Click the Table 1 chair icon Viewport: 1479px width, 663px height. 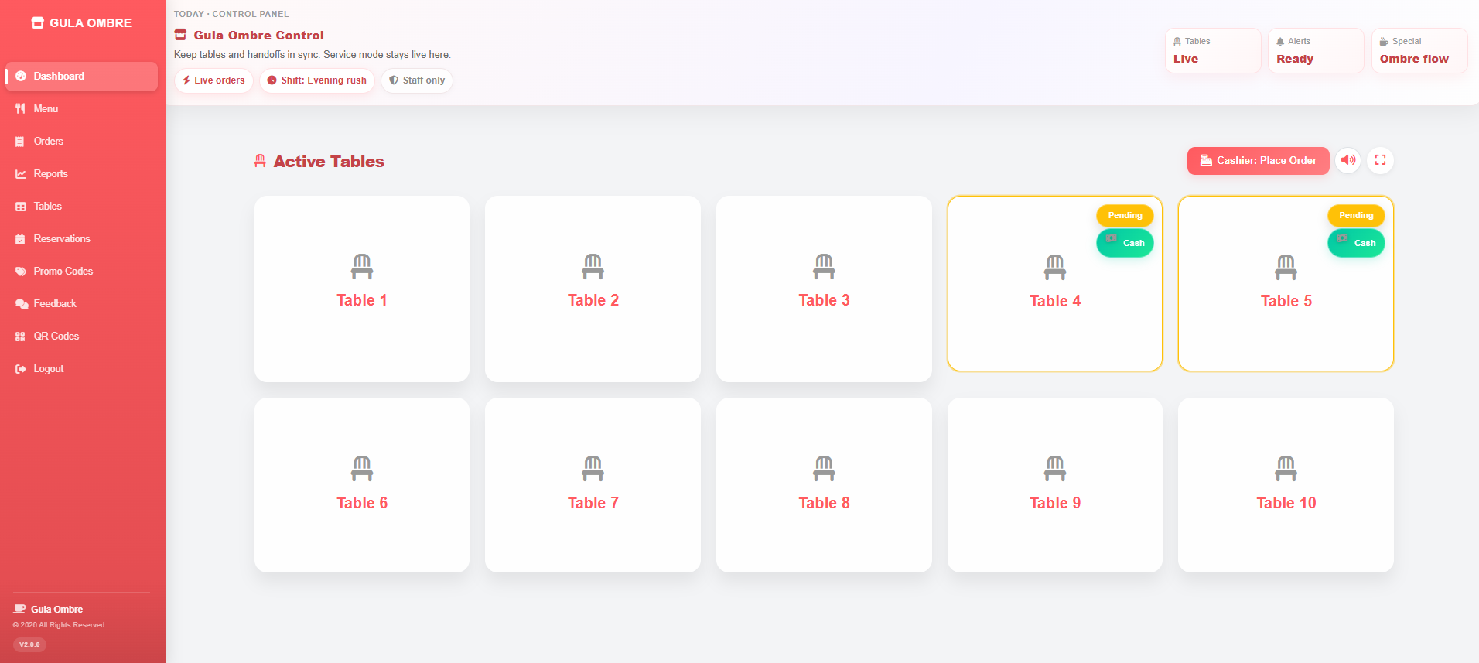(x=362, y=266)
